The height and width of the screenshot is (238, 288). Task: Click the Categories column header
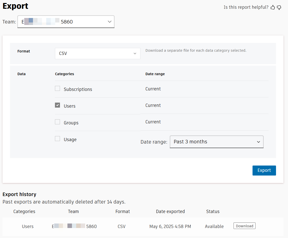point(24,211)
